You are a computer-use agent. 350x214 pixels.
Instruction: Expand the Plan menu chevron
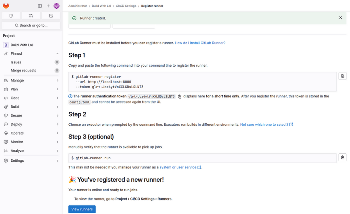(x=57, y=89)
